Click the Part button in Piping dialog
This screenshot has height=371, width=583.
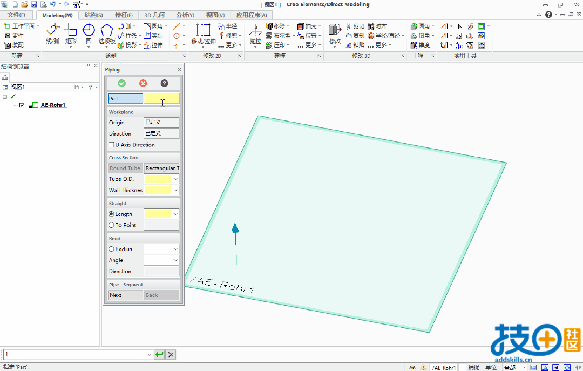[125, 99]
